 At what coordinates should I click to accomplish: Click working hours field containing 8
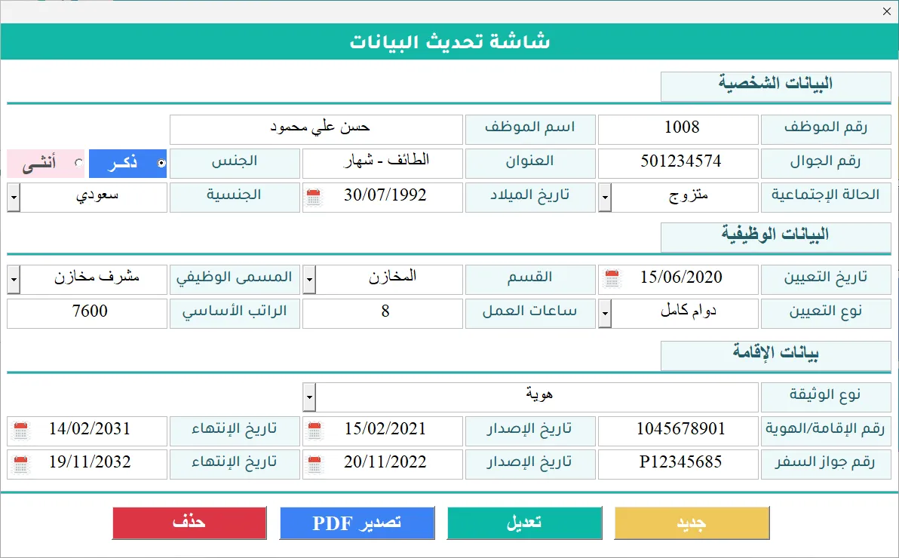[x=382, y=313]
